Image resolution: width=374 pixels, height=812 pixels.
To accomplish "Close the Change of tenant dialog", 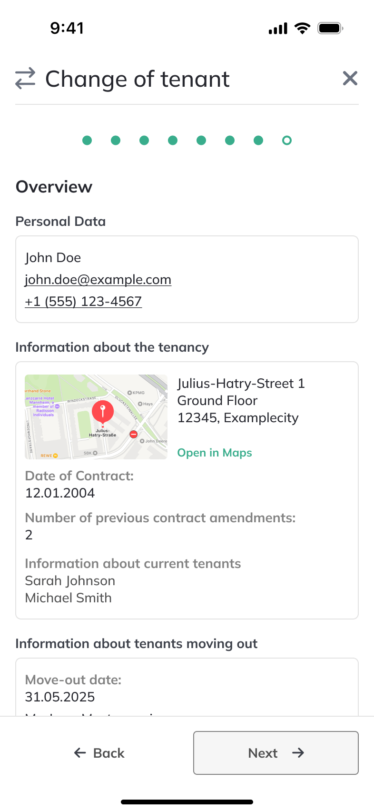I will [x=350, y=78].
